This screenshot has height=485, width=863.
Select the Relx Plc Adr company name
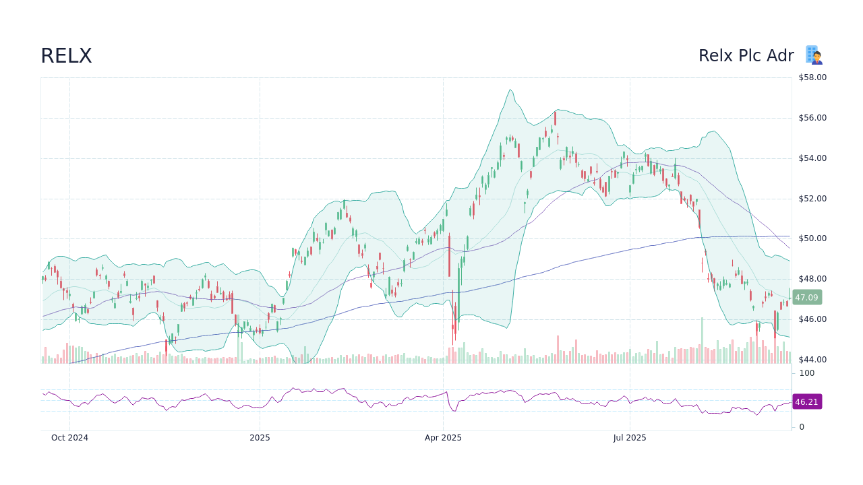tap(746, 56)
